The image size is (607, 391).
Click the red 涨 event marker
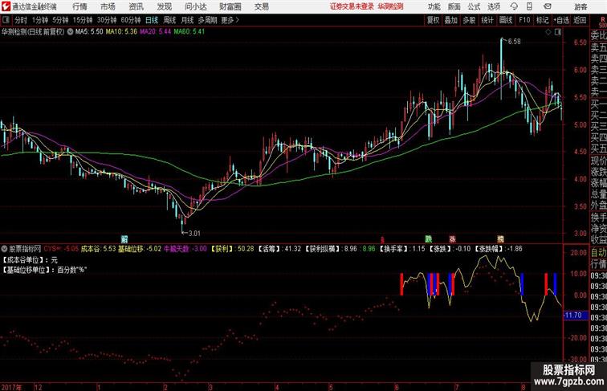[x=452, y=239]
